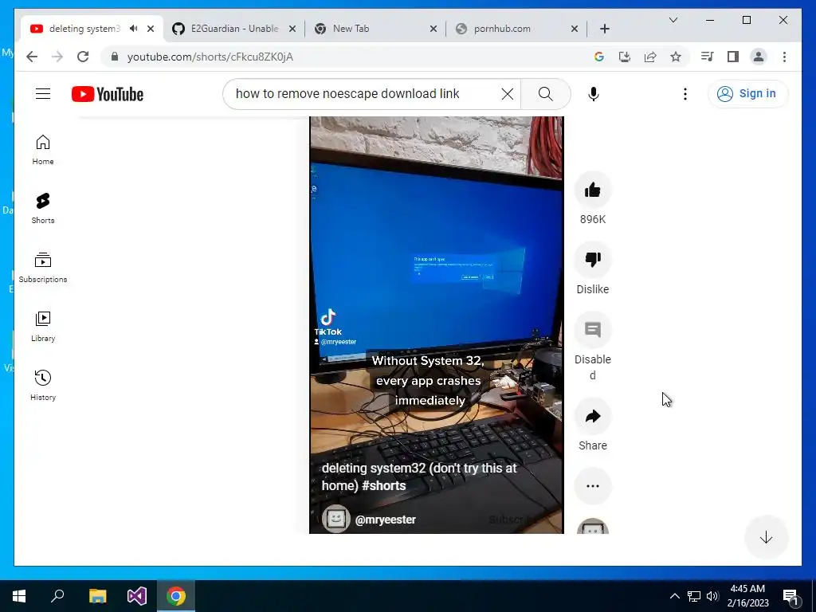Open Chrome's three-dot menu
This screenshot has height=612, width=816.
[x=784, y=57]
